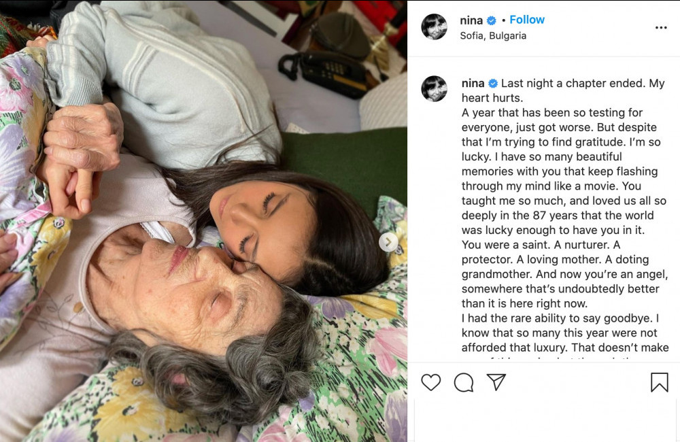Image resolution: width=680 pixels, height=442 pixels.
Task: Open the nina profile picture in the header
Action: coord(434,27)
